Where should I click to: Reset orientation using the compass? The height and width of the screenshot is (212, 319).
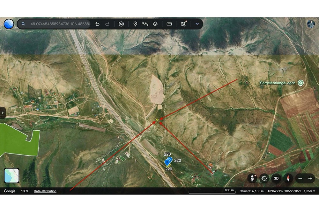pyautogui.click(x=288, y=178)
